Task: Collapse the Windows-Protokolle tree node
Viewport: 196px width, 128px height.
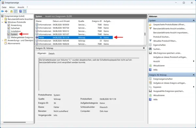Action: (x=2, y=22)
